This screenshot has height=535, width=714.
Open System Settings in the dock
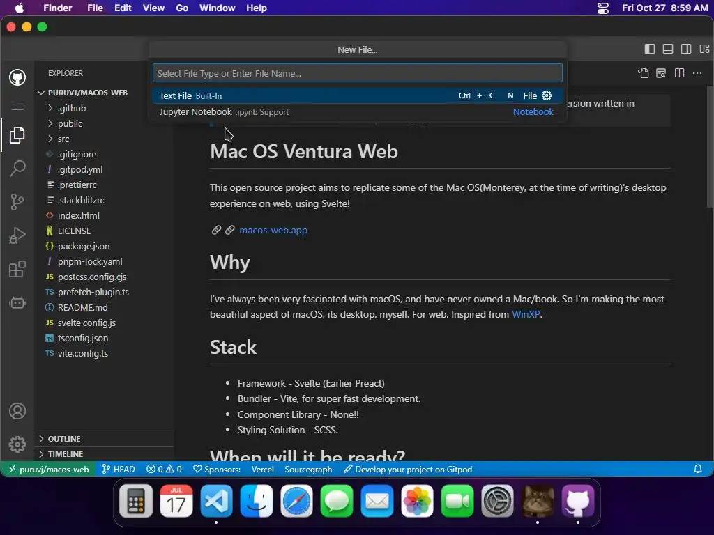pos(497,502)
